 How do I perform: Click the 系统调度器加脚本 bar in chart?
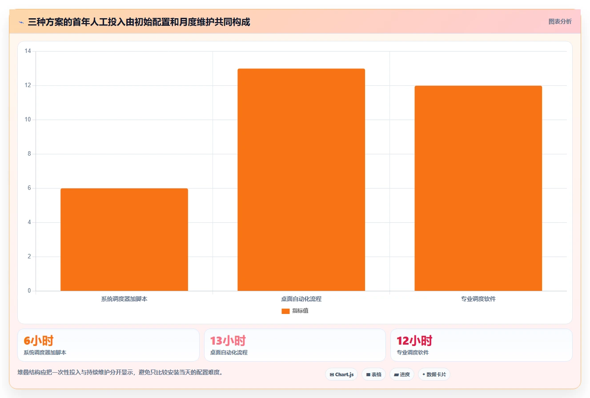[x=124, y=240]
